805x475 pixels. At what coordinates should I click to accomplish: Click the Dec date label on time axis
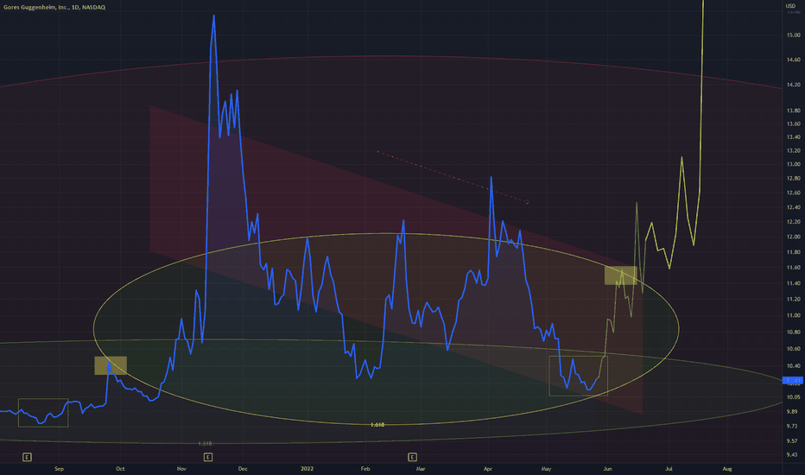pyautogui.click(x=243, y=468)
